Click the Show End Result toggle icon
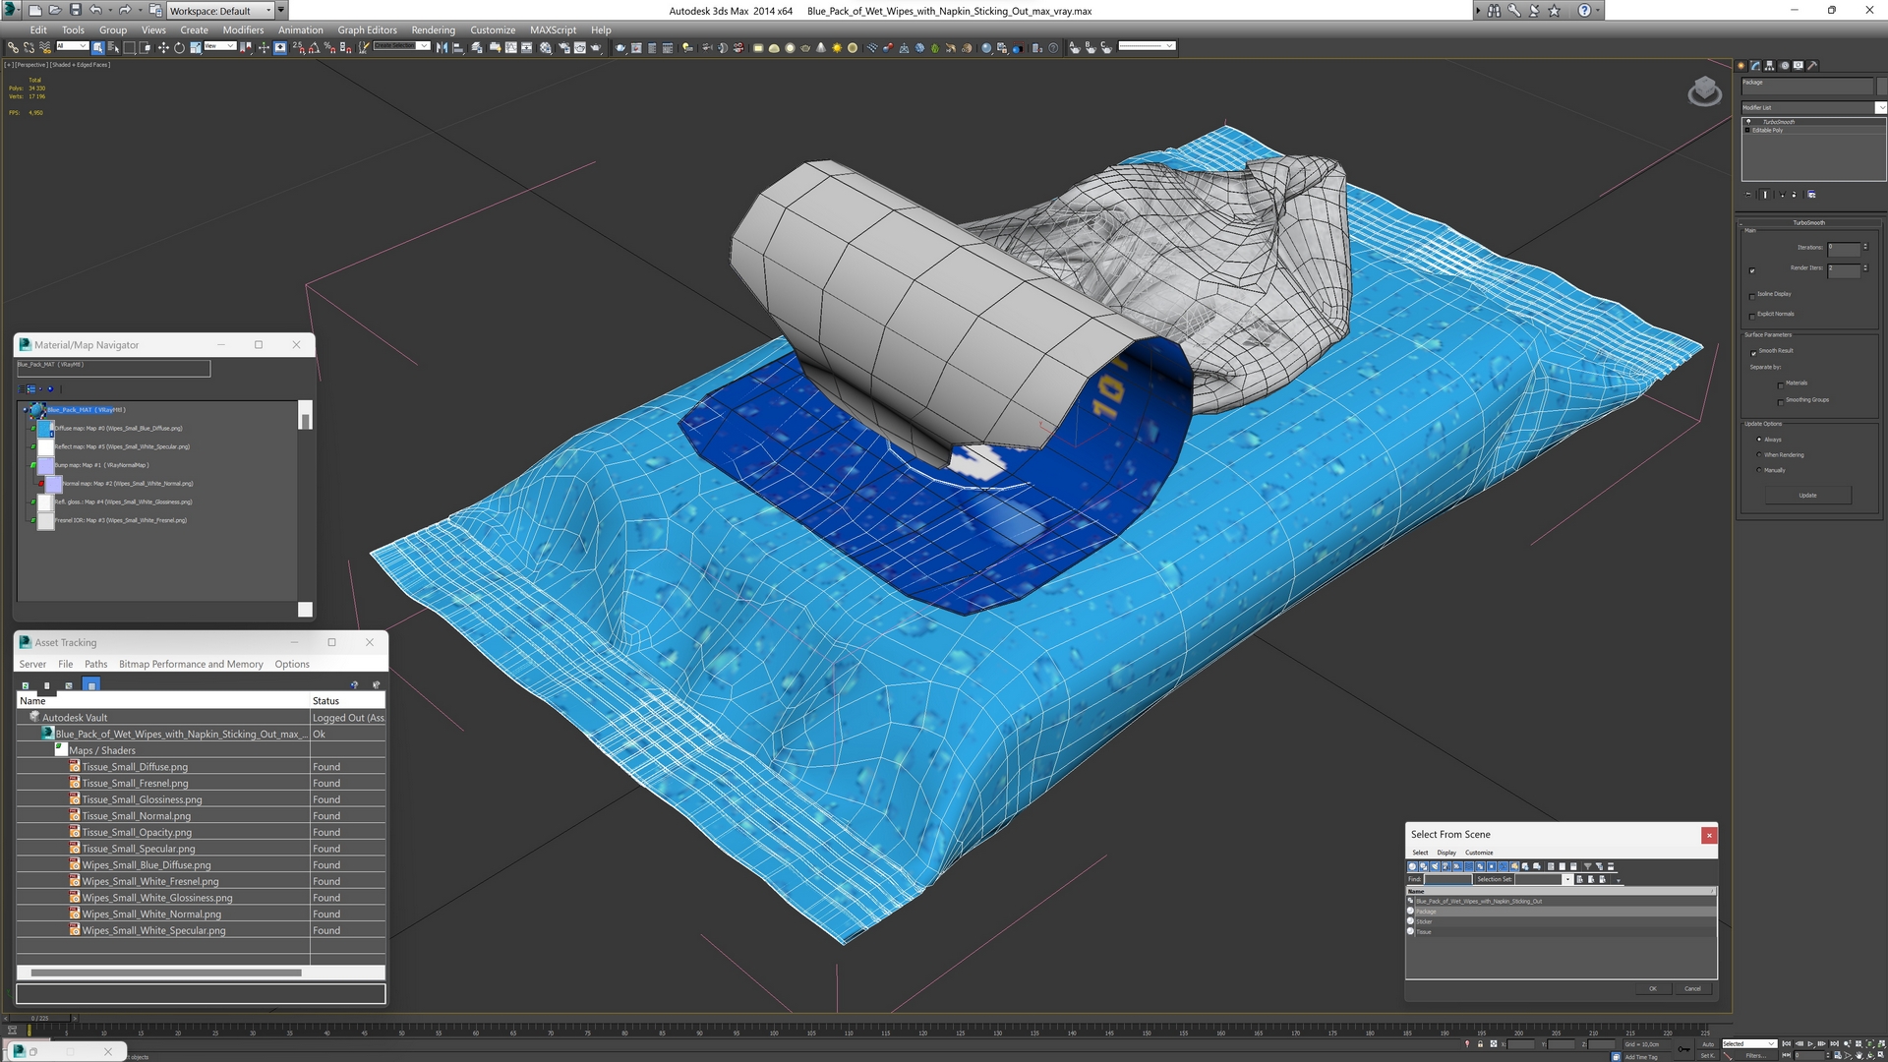Screen dimensions: 1888x1062 click(1765, 195)
